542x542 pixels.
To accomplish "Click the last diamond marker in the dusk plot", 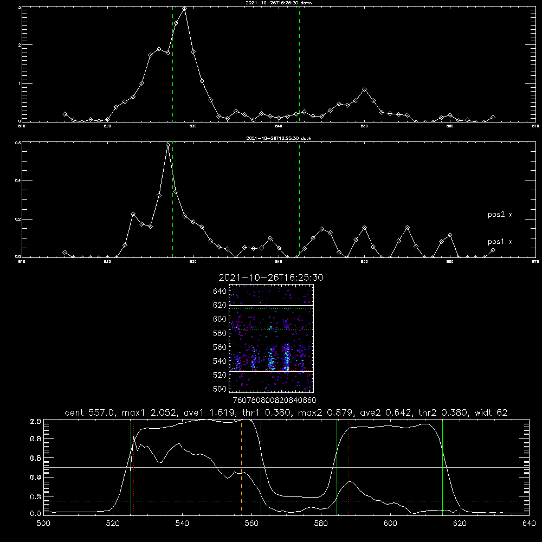I will click(x=493, y=250).
